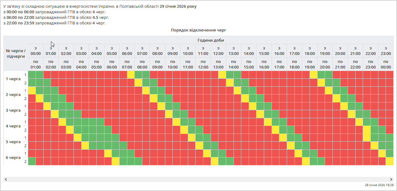Screen dimensions: 397x191
Task: Click the 'по 07:00' end-time header cell
Action: (x=127, y=64)
